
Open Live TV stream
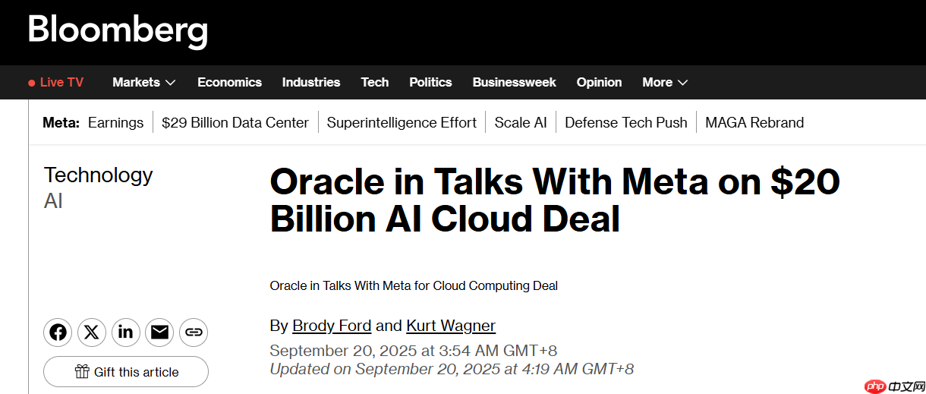pos(56,82)
